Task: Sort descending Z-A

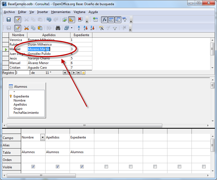Action: [x=92, y=28]
